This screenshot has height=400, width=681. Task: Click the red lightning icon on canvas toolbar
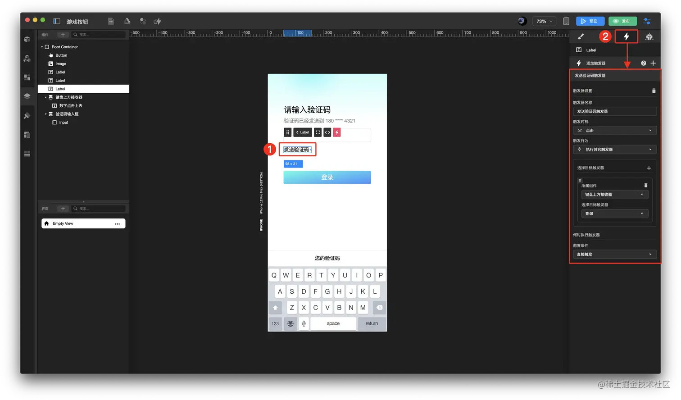pos(337,132)
